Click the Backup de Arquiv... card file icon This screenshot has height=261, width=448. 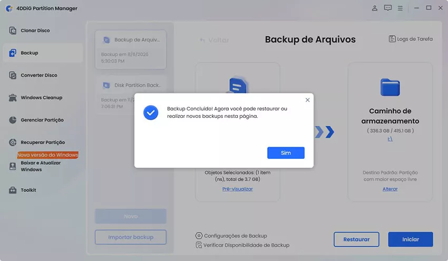tap(106, 40)
